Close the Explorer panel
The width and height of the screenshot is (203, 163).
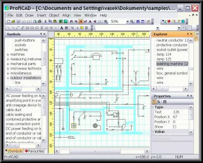(191, 34)
